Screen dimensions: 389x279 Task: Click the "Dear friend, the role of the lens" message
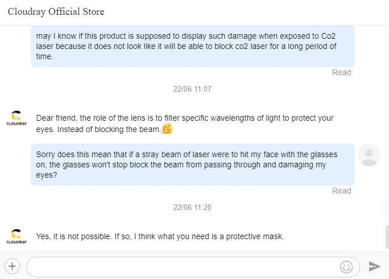[185, 124]
